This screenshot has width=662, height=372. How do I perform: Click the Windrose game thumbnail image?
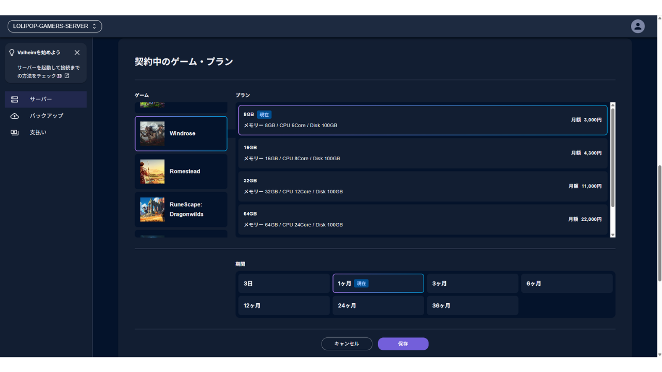point(152,134)
